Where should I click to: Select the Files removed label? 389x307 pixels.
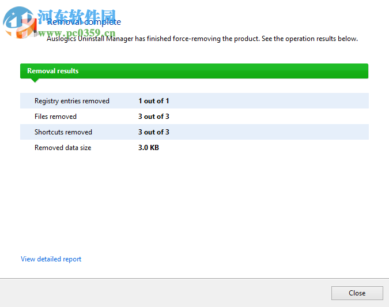(x=55, y=117)
